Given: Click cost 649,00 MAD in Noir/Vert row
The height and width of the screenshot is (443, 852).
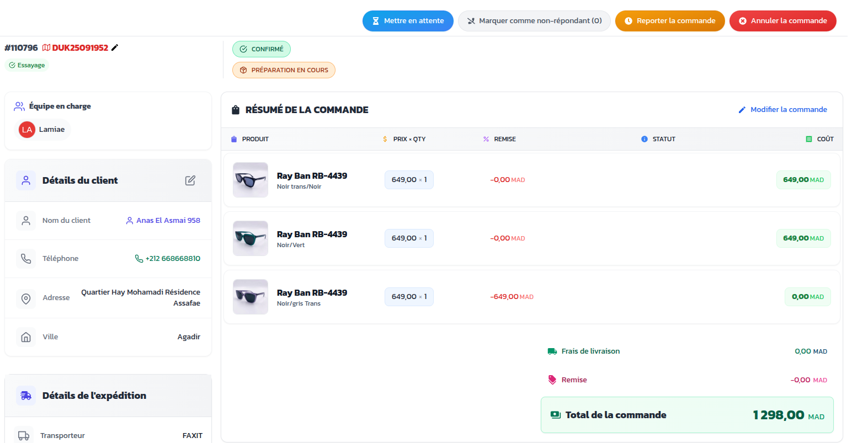Looking at the screenshot, I should point(803,238).
